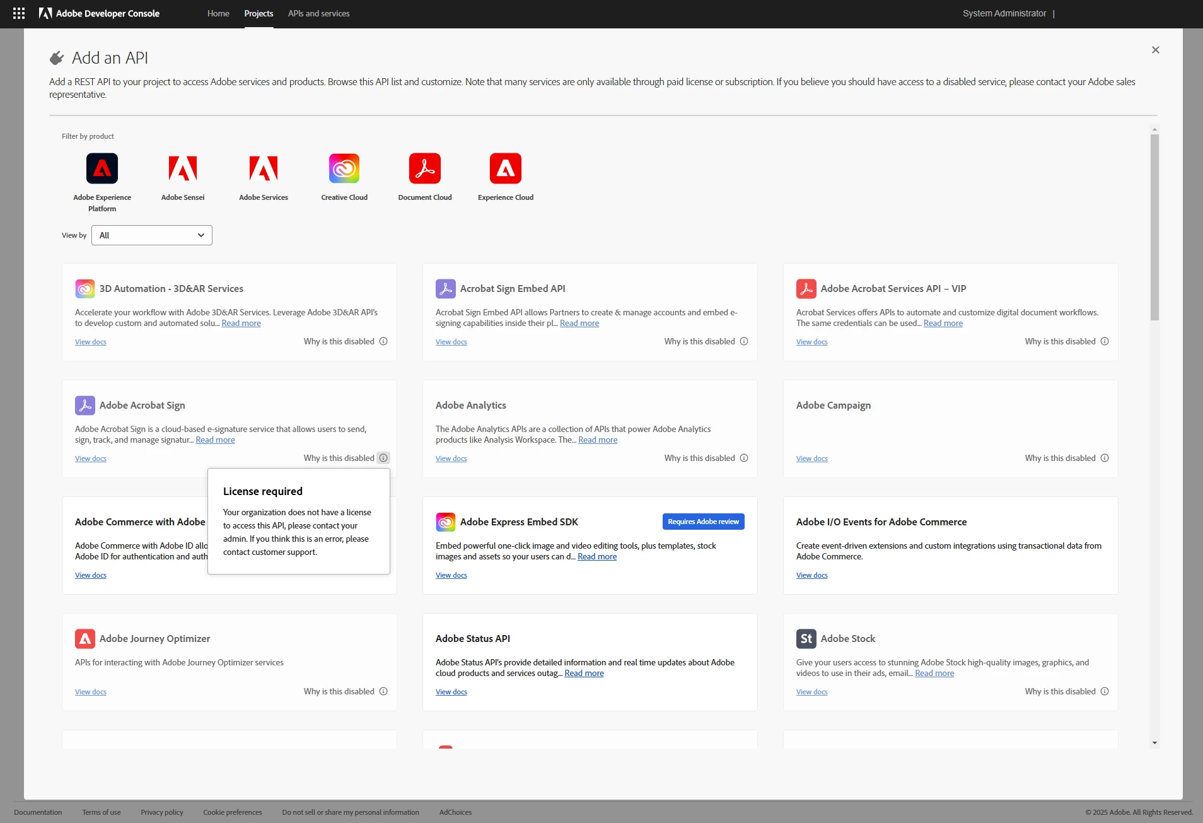Image resolution: width=1203 pixels, height=823 pixels.
Task: Read more about Adobe Stock
Action: tap(934, 674)
